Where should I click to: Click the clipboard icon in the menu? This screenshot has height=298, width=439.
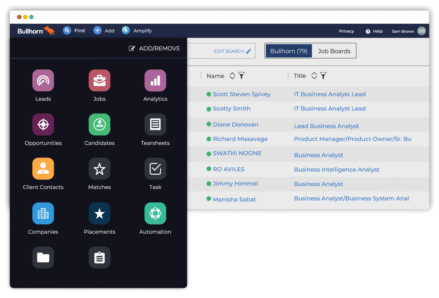coord(99,257)
